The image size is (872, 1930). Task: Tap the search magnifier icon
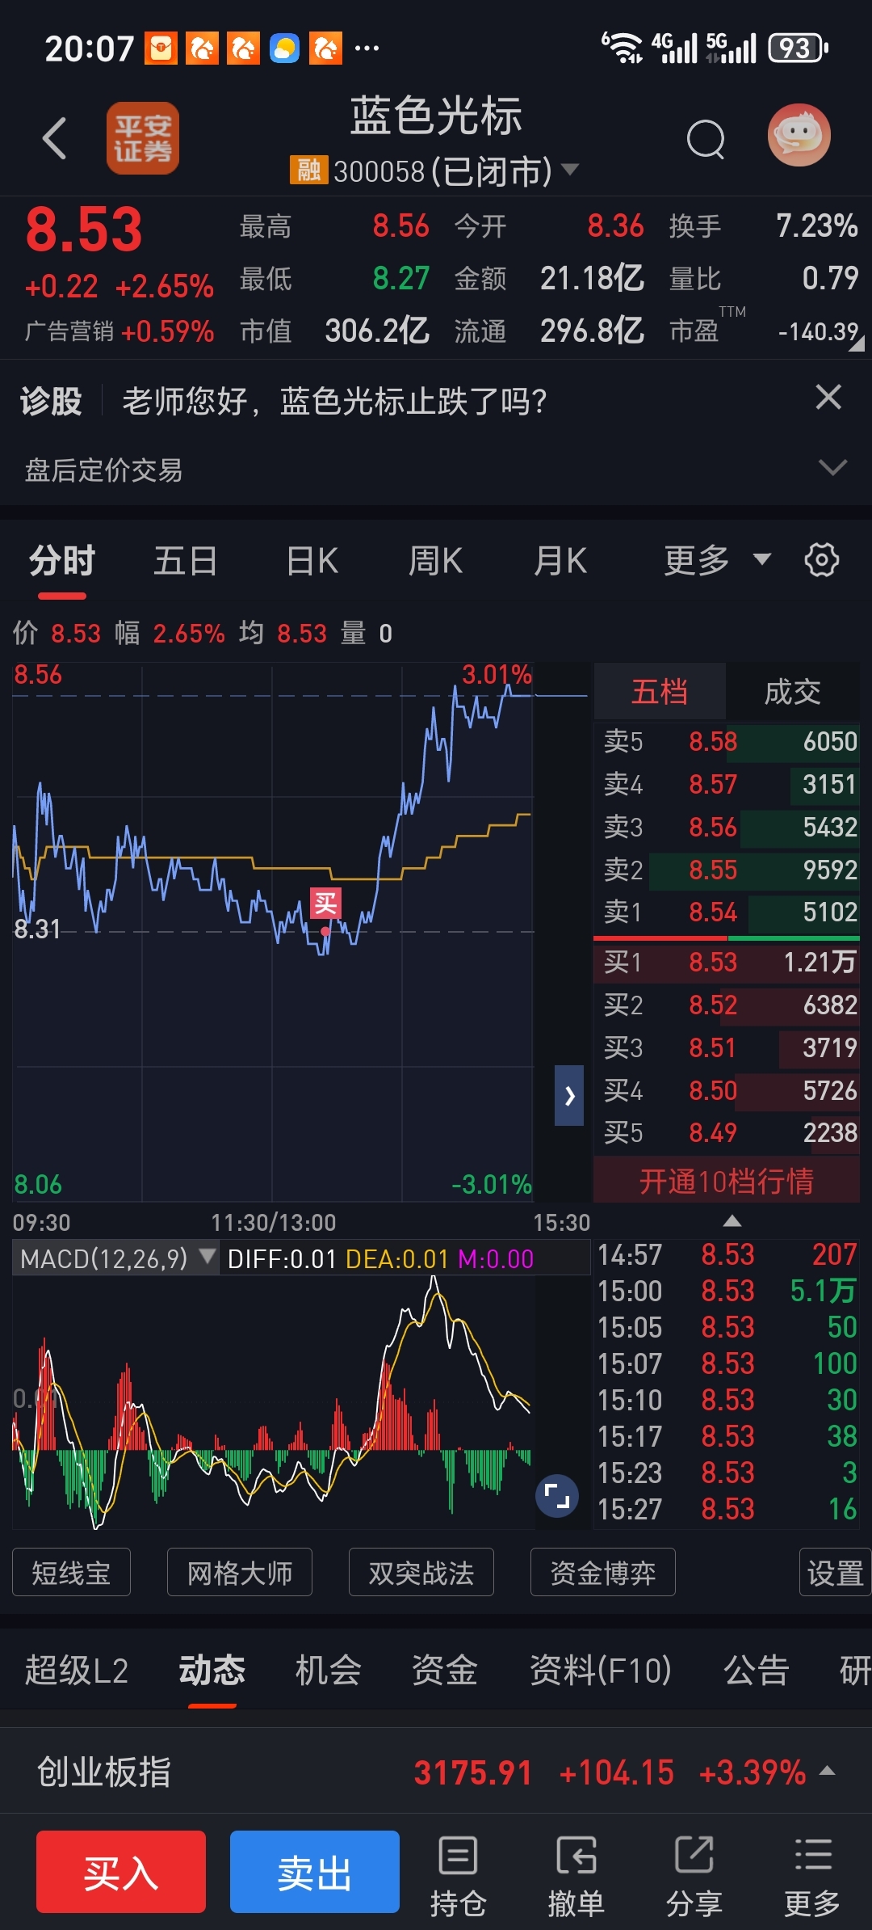(x=706, y=139)
